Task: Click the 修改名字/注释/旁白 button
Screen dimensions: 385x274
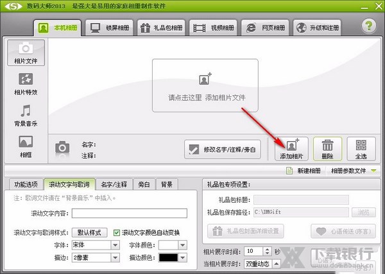Action: (223, 150)
